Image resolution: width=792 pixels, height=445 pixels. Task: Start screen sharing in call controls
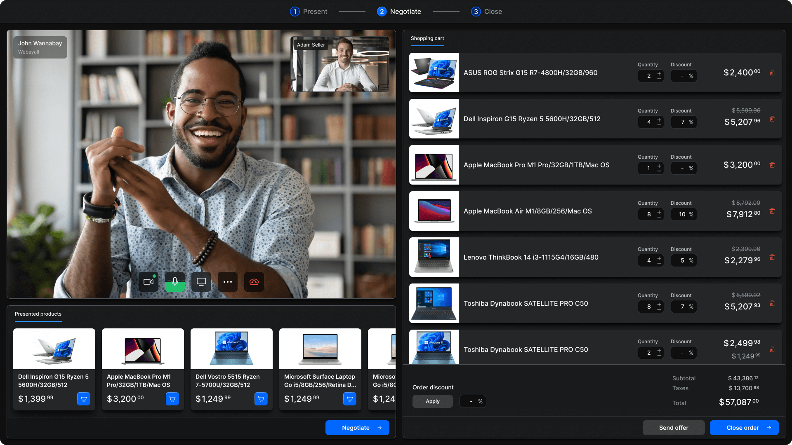click(x=201, y=282)
